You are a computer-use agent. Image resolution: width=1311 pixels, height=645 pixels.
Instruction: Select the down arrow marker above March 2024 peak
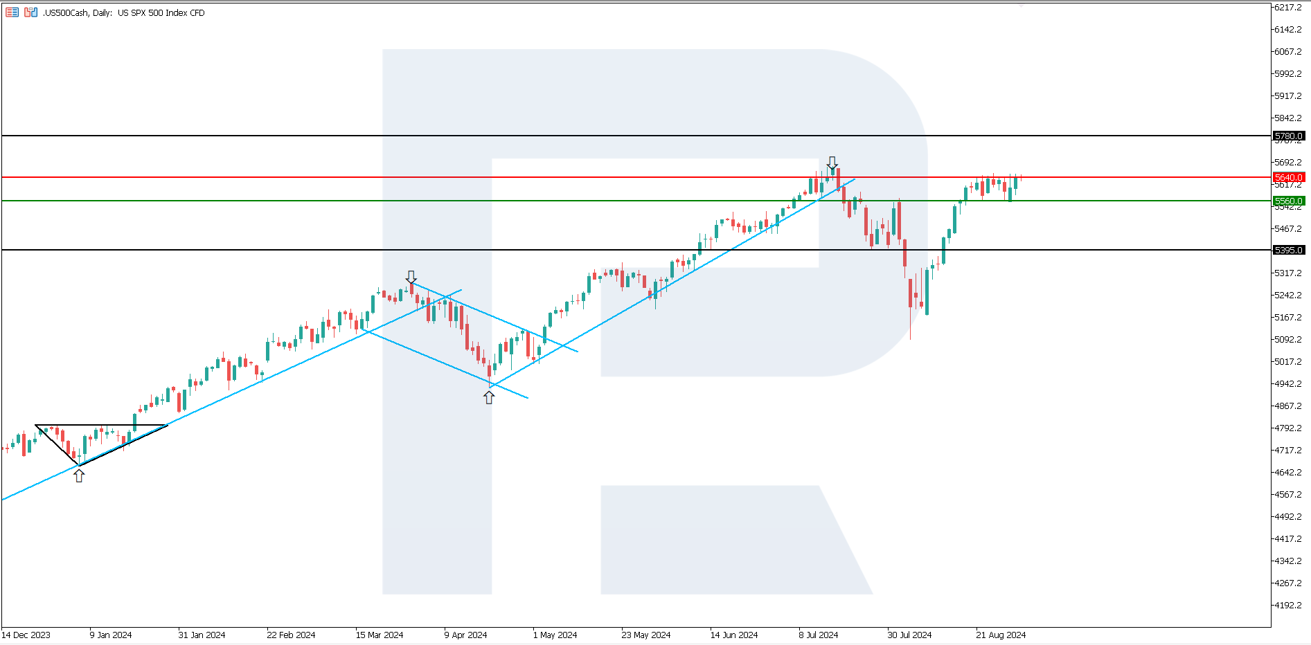pyautogui.click(x=411, y=277)
